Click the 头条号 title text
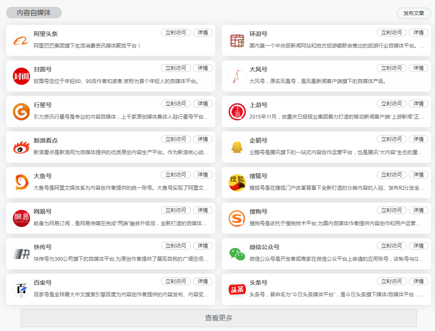The image size is (435, 331). click(x=258, y=283)
